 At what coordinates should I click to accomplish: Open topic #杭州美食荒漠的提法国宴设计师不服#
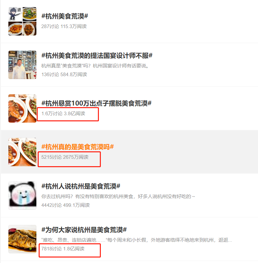pos(97,56)
